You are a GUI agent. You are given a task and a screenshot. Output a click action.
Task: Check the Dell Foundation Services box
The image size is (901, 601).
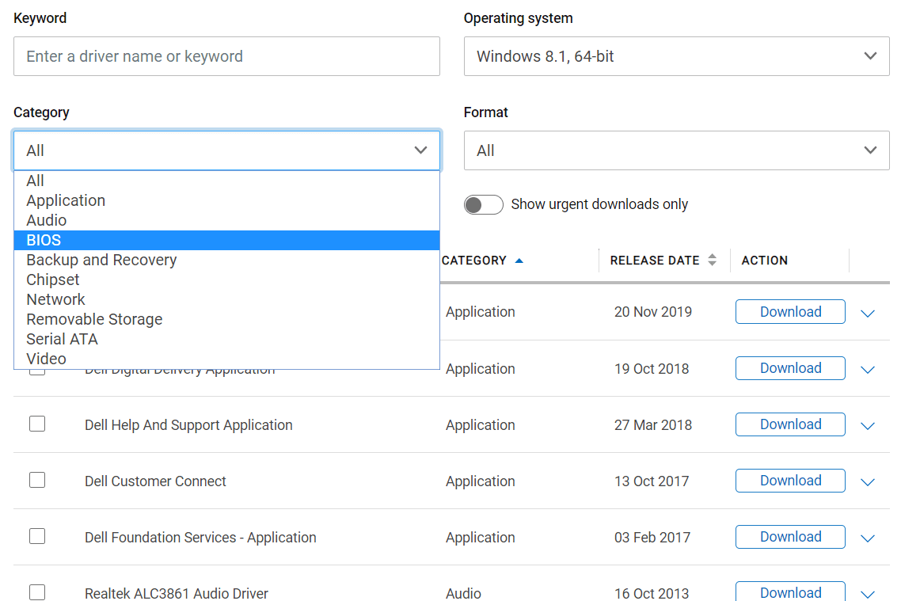point(37,536)
